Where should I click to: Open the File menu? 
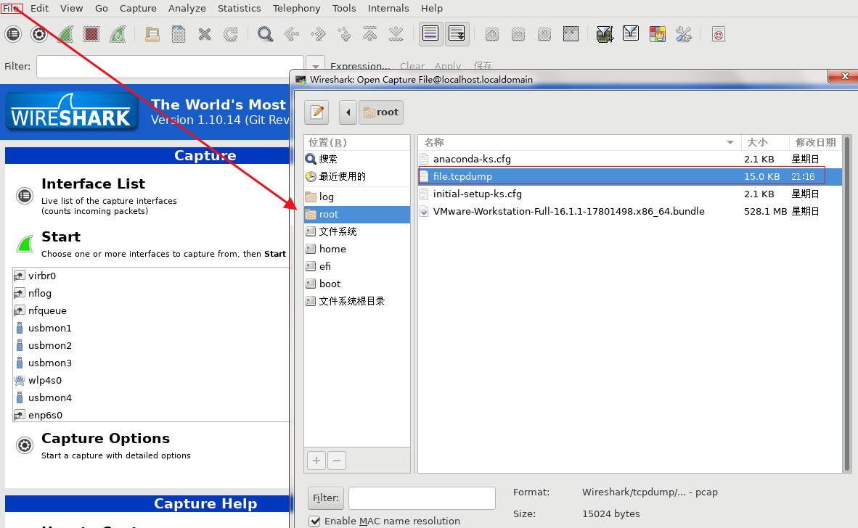12,8
